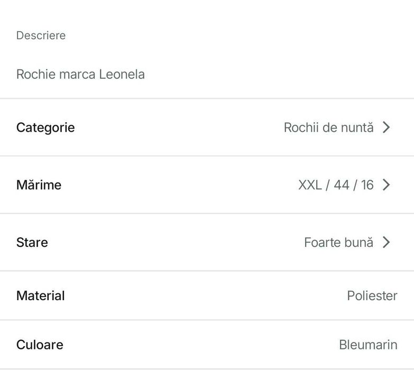Click the Material row label
This screenshot has height=370, width=414.
click(40, 295)
